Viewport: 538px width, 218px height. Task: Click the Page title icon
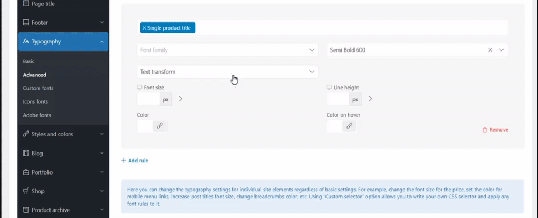[x=26, y=4]
